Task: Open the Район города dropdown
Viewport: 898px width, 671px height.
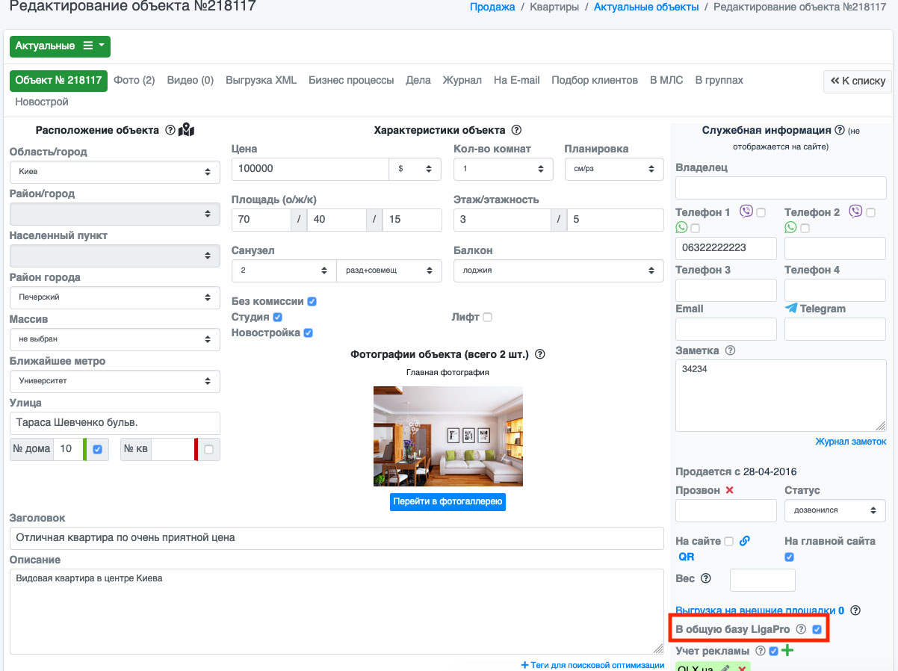Action: (x=114, y=297)
